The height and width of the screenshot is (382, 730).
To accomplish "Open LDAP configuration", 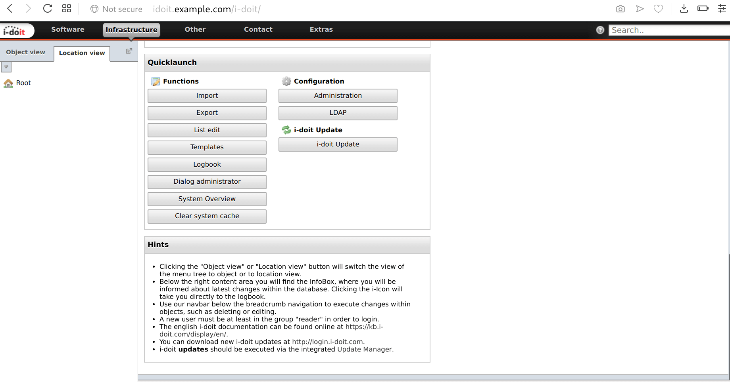I will [x=338, y=113].
